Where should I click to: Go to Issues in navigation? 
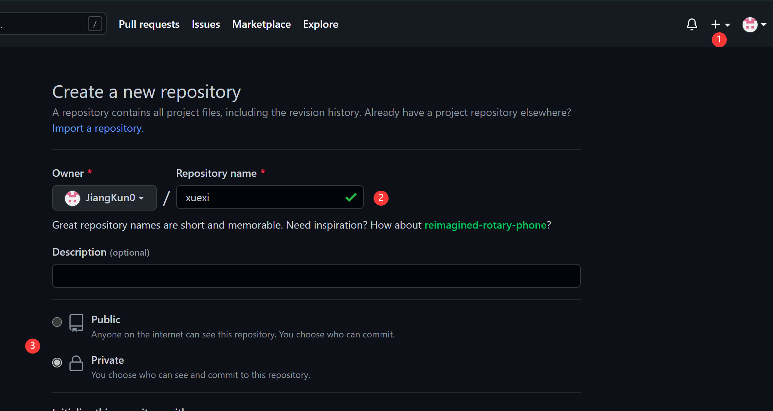206,24
